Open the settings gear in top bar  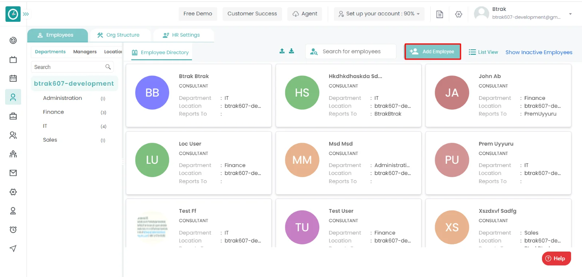[x=458, y=14]
